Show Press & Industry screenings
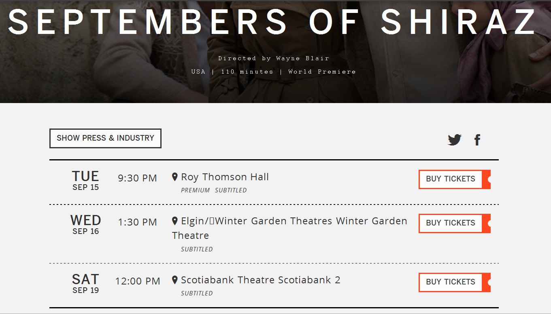Viewport: 551px width, 314px height. click(105, 138)
